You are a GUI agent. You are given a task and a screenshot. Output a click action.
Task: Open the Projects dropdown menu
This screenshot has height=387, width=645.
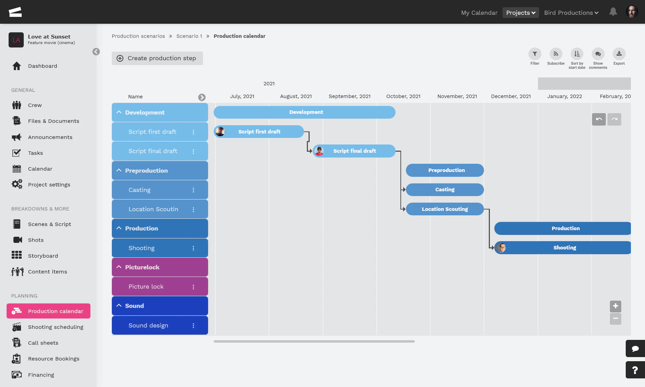[520, 13]
